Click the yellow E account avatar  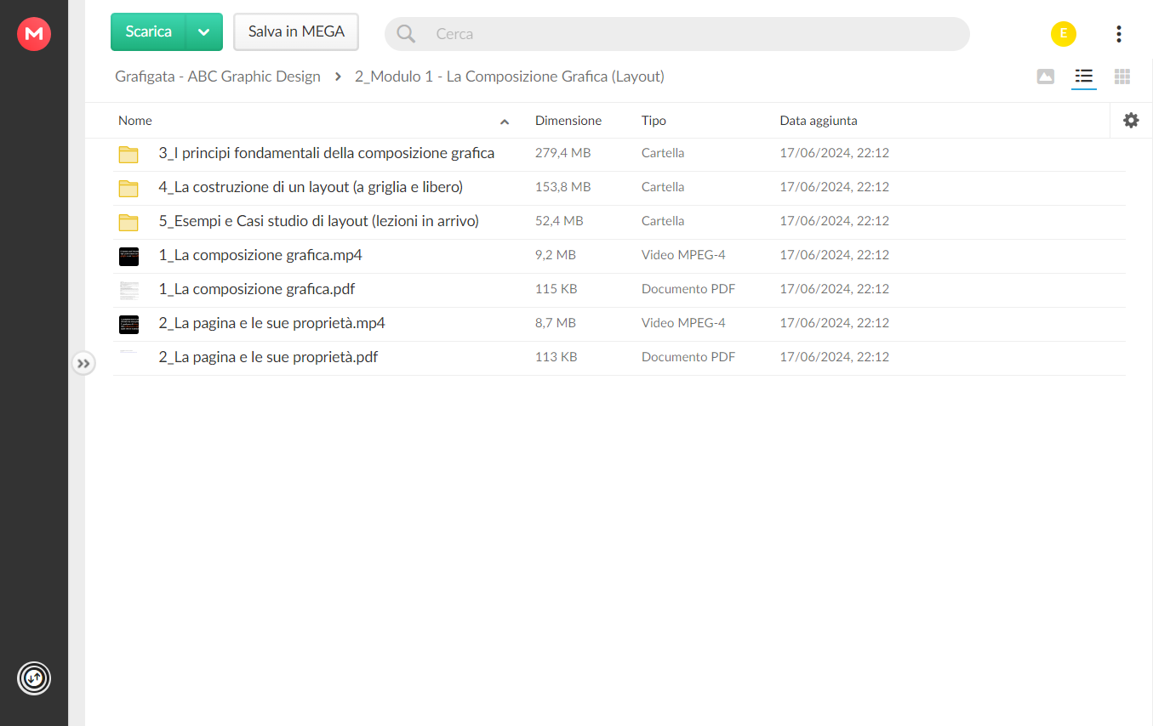[x=1064, y=34]
